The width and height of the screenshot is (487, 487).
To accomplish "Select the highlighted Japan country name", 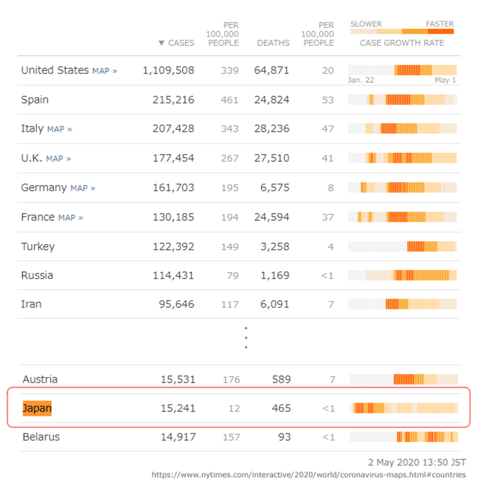I will [x=37, y=408].
